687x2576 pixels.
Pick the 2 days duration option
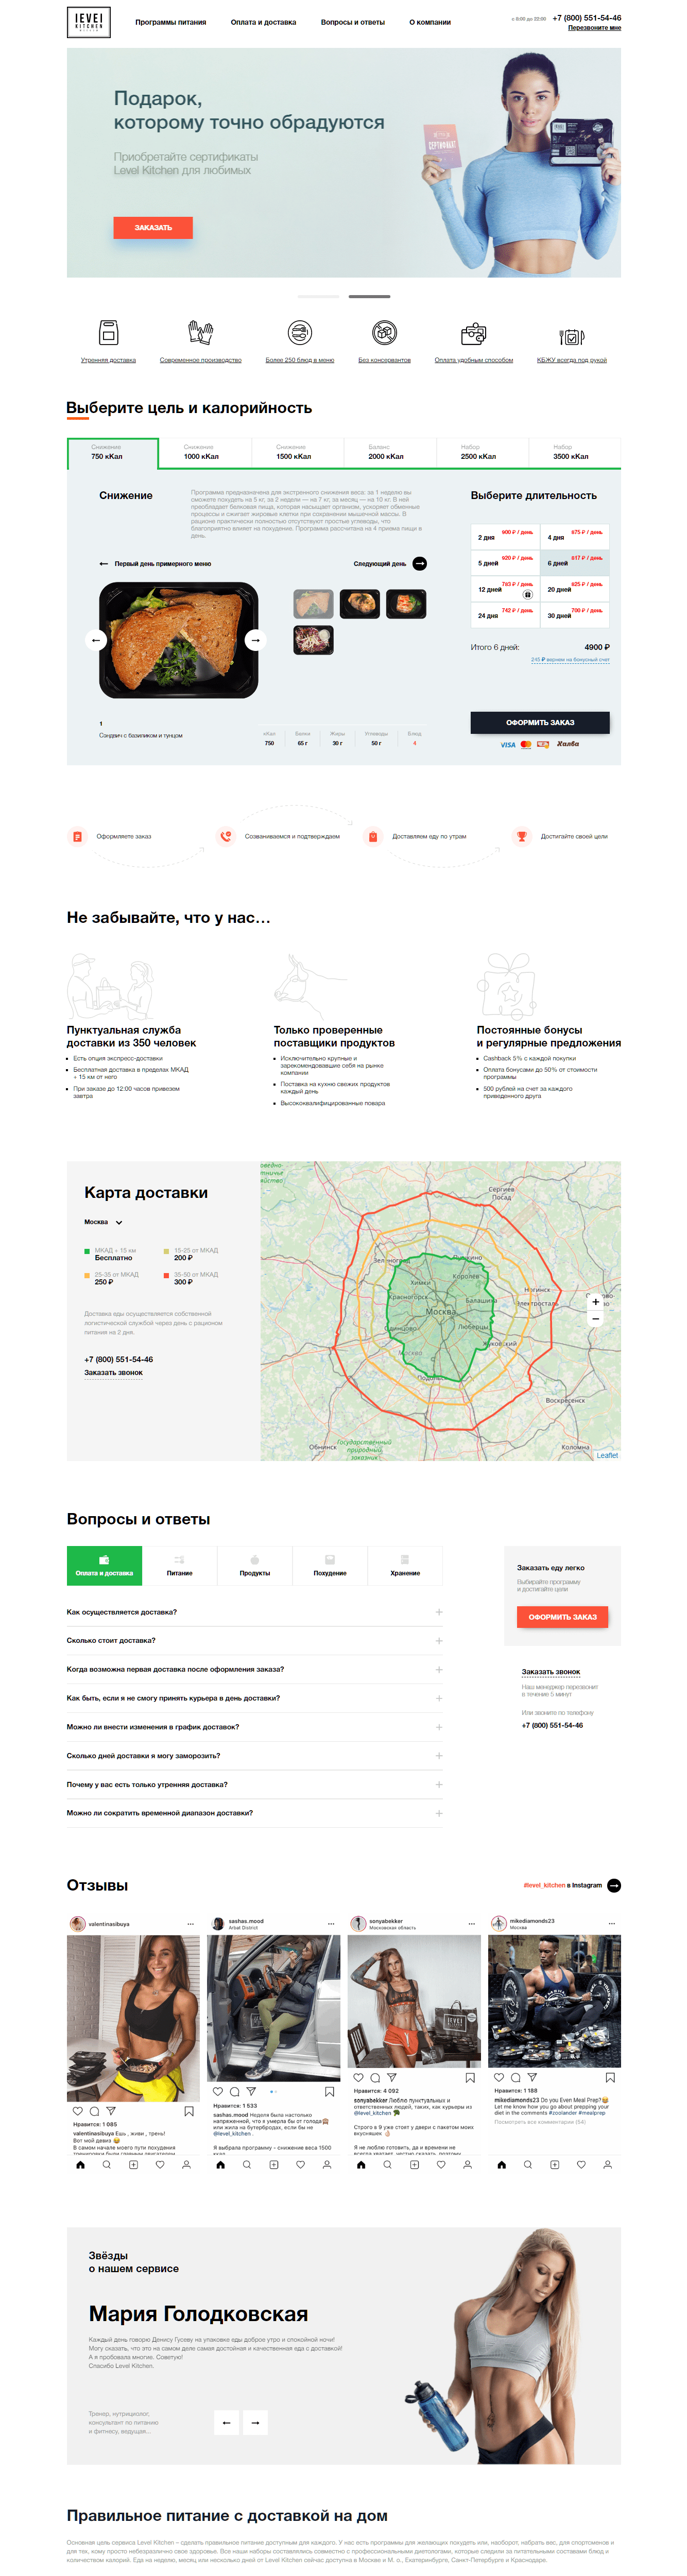pyautogui.click(x=505, y=535)
